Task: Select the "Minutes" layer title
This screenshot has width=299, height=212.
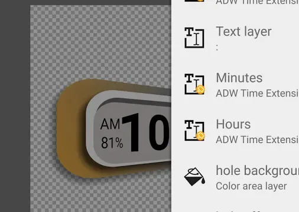Action: tap(239, 78)
